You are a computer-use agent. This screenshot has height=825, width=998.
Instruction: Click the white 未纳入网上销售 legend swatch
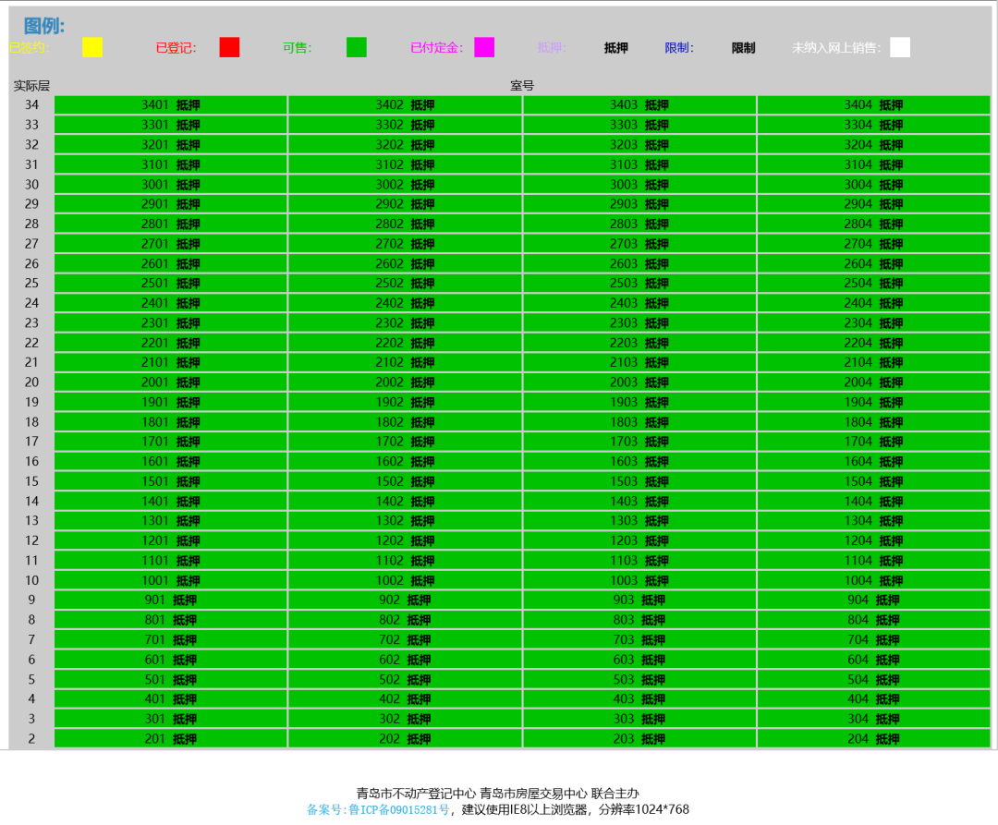[899, 47]
